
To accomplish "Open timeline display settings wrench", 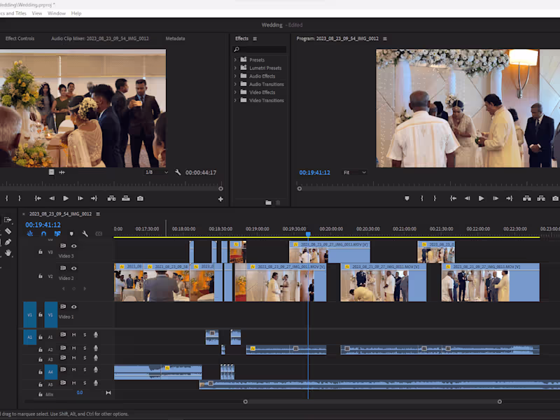I will coord(85,234).
